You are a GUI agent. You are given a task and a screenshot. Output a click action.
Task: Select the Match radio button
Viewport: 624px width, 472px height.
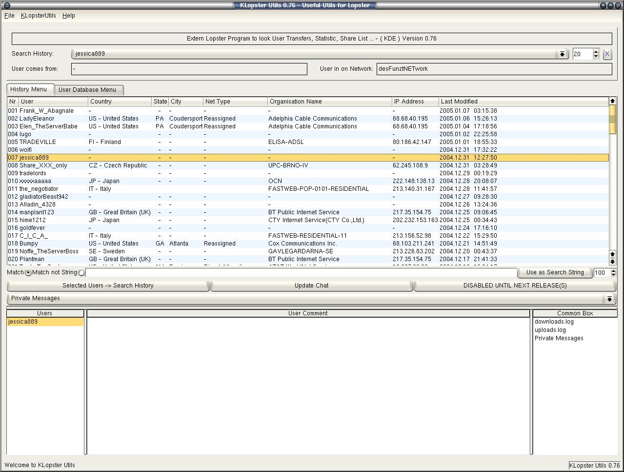click(28, 273)
